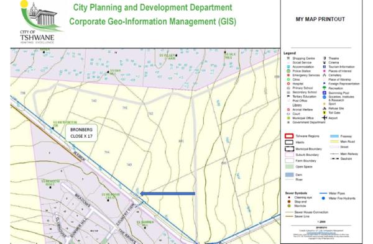Click the Bronberg Close X 17 label
Screen dimensions: 373x244
(81, 133)
